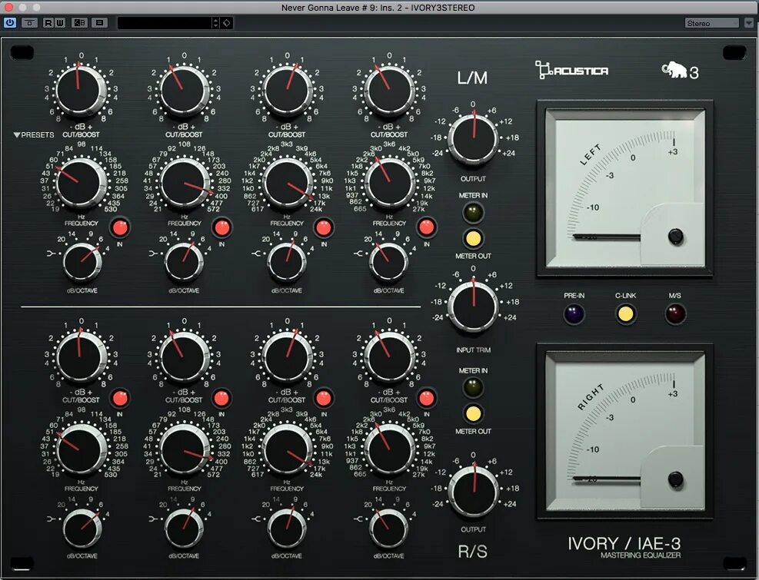759x580 pixels.
Task: Click the copy settings icon in toolbar
Action: point(100,23)
